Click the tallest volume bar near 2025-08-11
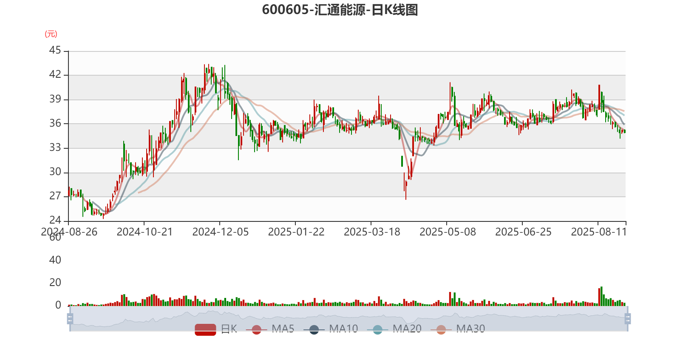The height and width of the screenshot is (340, 680). click(601, 296)
